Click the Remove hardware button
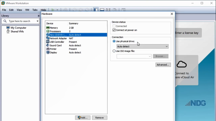 [100, 118]
